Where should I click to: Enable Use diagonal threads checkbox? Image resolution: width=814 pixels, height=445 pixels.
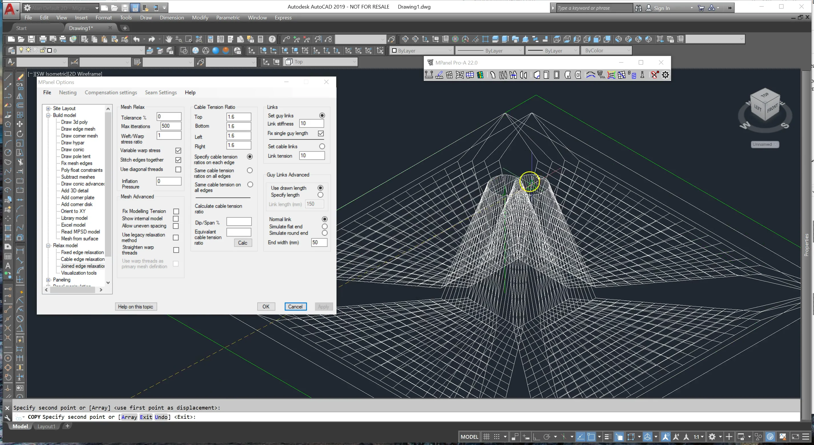[178, 170]
